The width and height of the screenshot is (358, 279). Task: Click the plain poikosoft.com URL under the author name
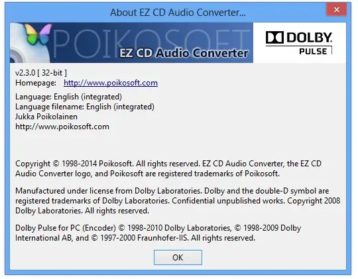point(62,127)
